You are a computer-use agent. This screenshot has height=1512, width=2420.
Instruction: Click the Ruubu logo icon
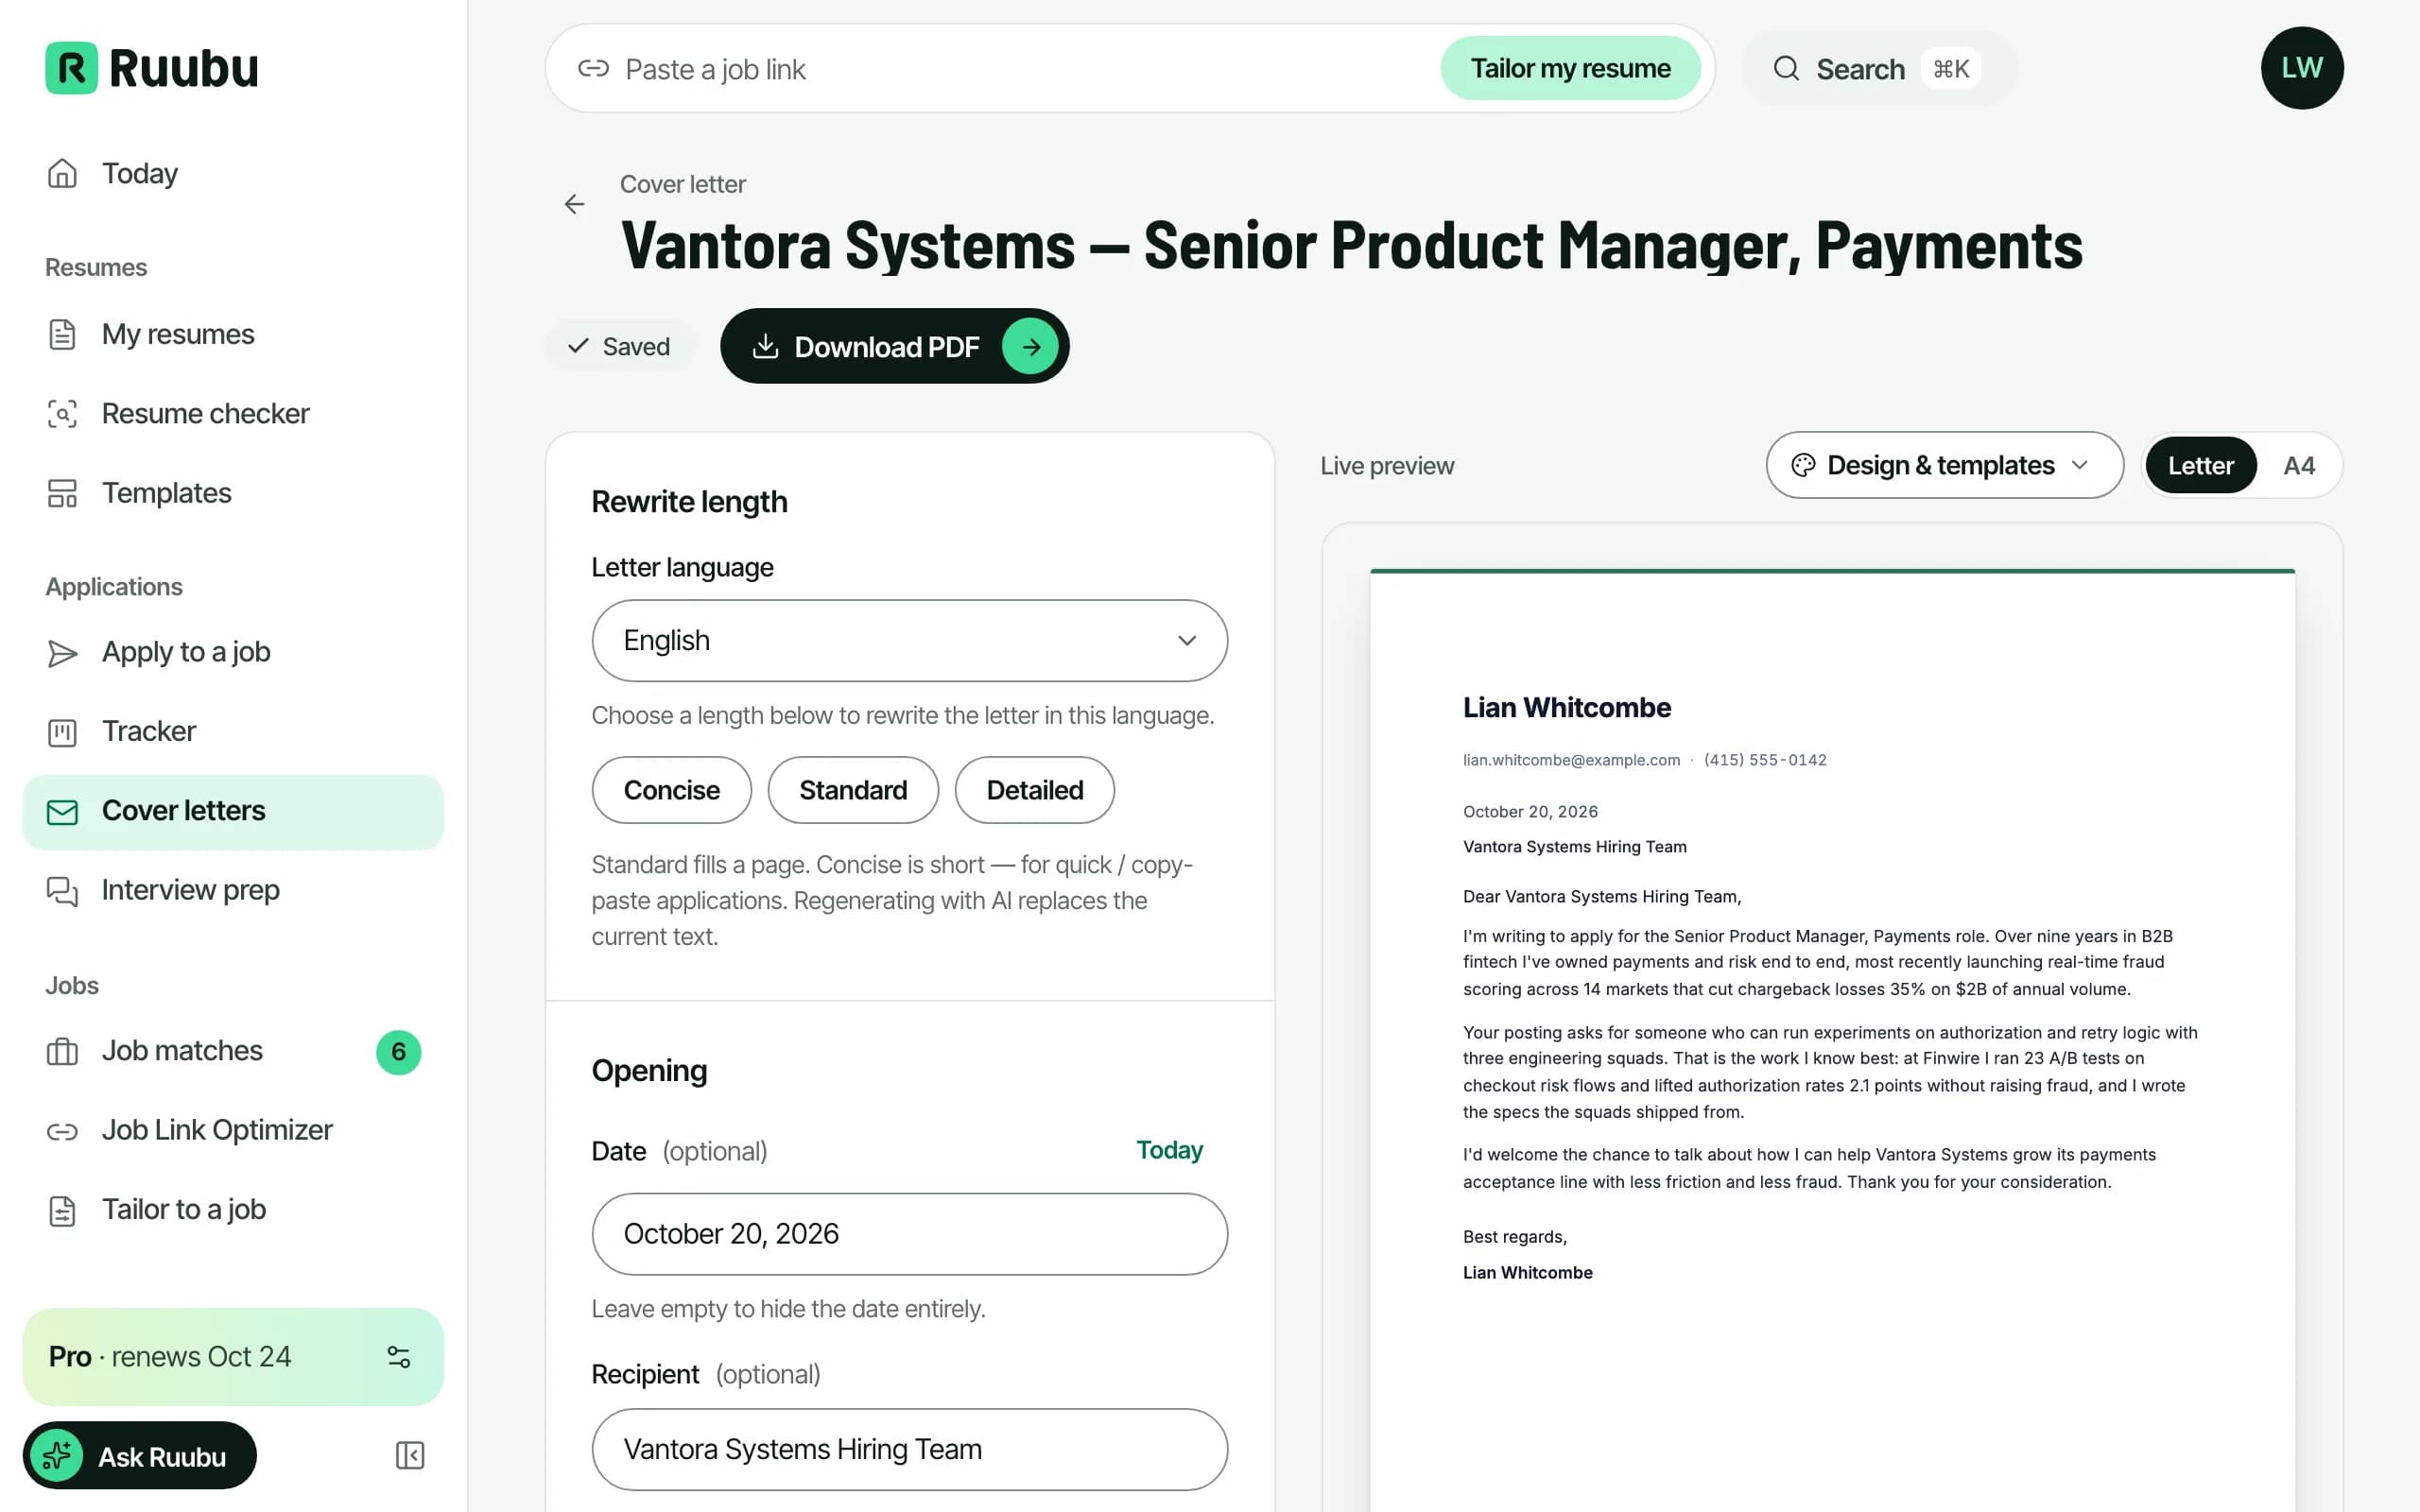(x=71, y=68)
